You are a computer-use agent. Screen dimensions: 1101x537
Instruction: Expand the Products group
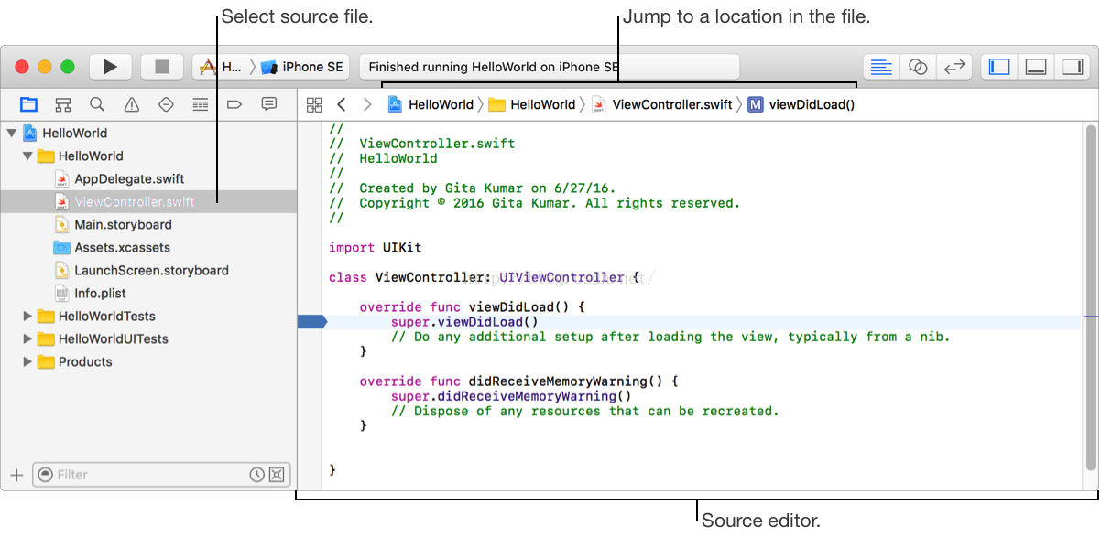pos(27,361)
